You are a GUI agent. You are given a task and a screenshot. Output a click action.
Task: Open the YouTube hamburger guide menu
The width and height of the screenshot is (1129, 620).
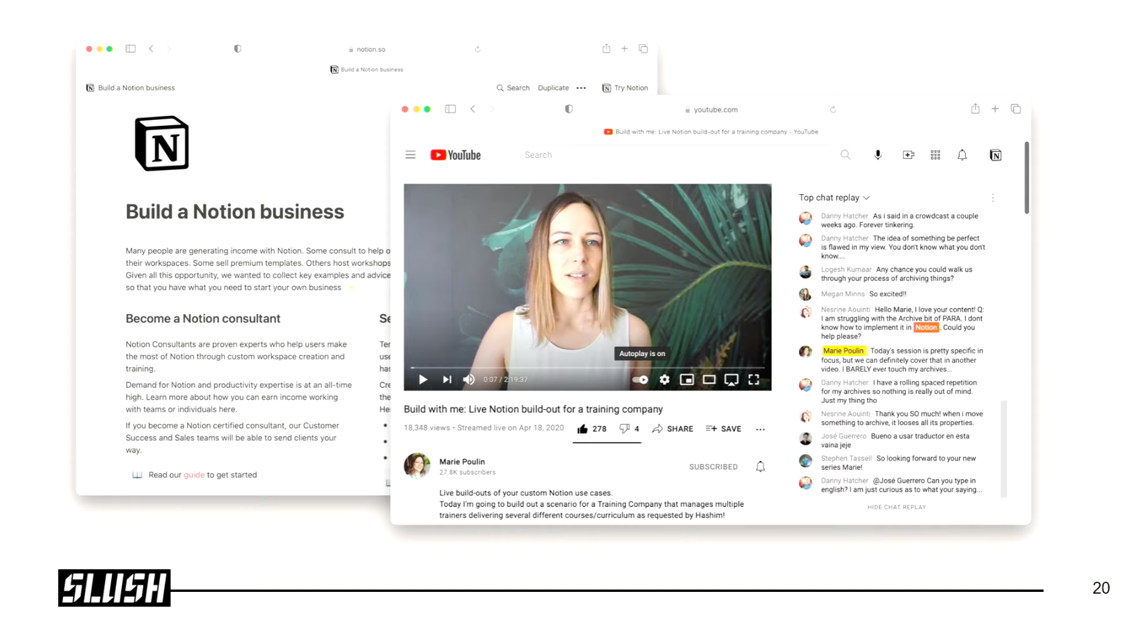pos(410,155)
